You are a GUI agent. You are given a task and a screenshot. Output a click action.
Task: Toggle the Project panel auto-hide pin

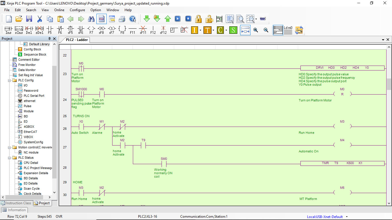tap(49, 39)
